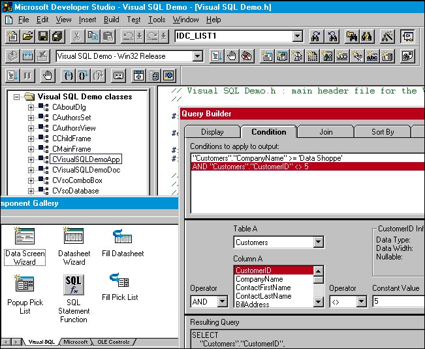Viewport: 425px width, 349px height.
Task: Choose ContactFirstName in Column A list
Action: (x=274, y=288)
